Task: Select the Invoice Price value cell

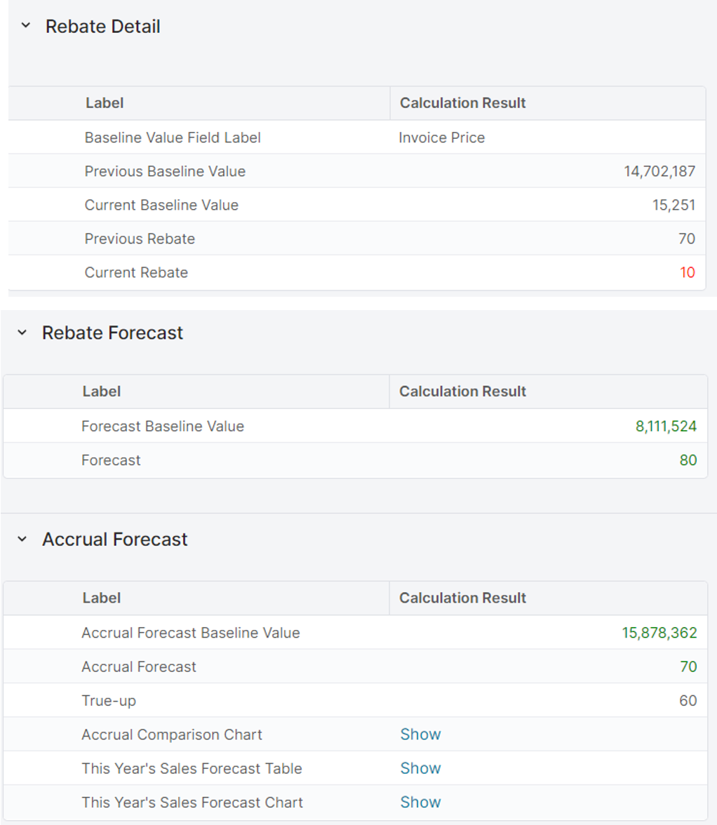Action: (442, 137)
